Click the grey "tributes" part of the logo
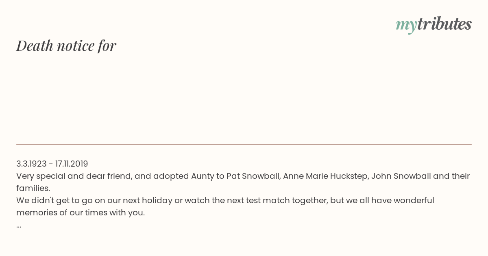Viewport: 488px width, 256px height. [x=444, y=24]
